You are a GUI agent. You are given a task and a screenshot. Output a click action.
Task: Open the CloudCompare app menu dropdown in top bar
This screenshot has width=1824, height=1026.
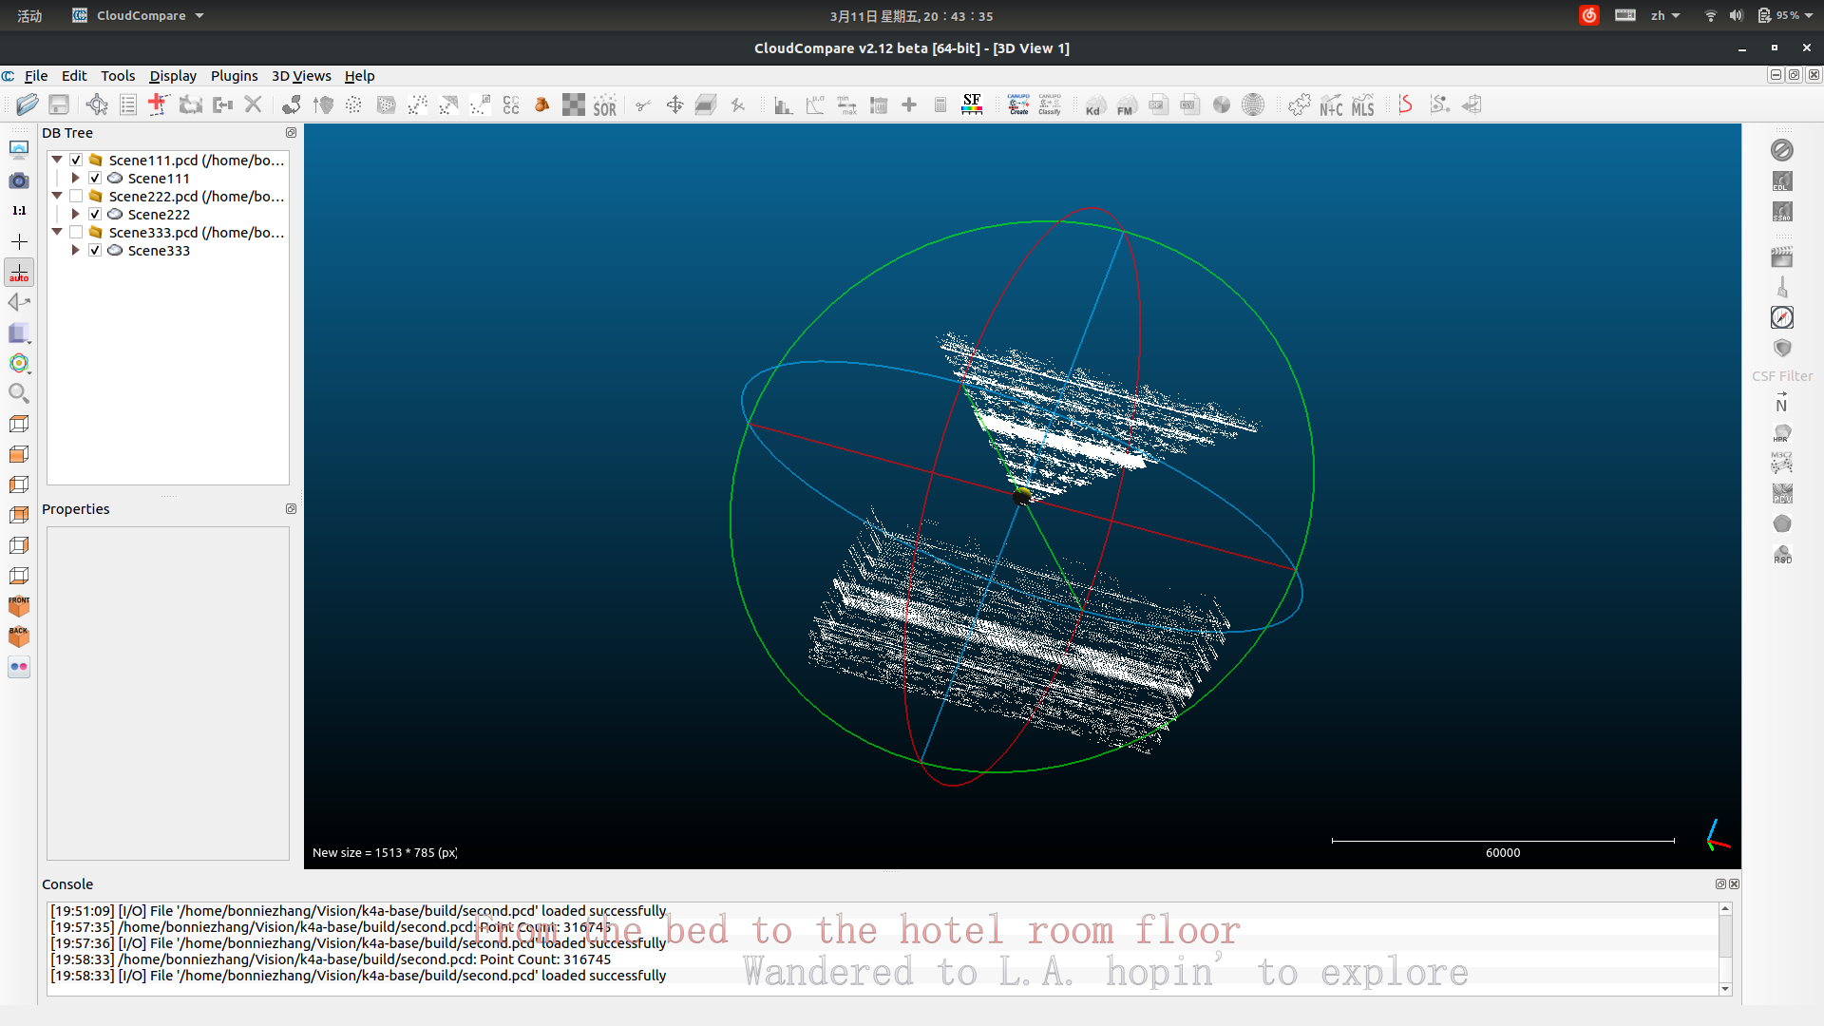tap(139, 15)
